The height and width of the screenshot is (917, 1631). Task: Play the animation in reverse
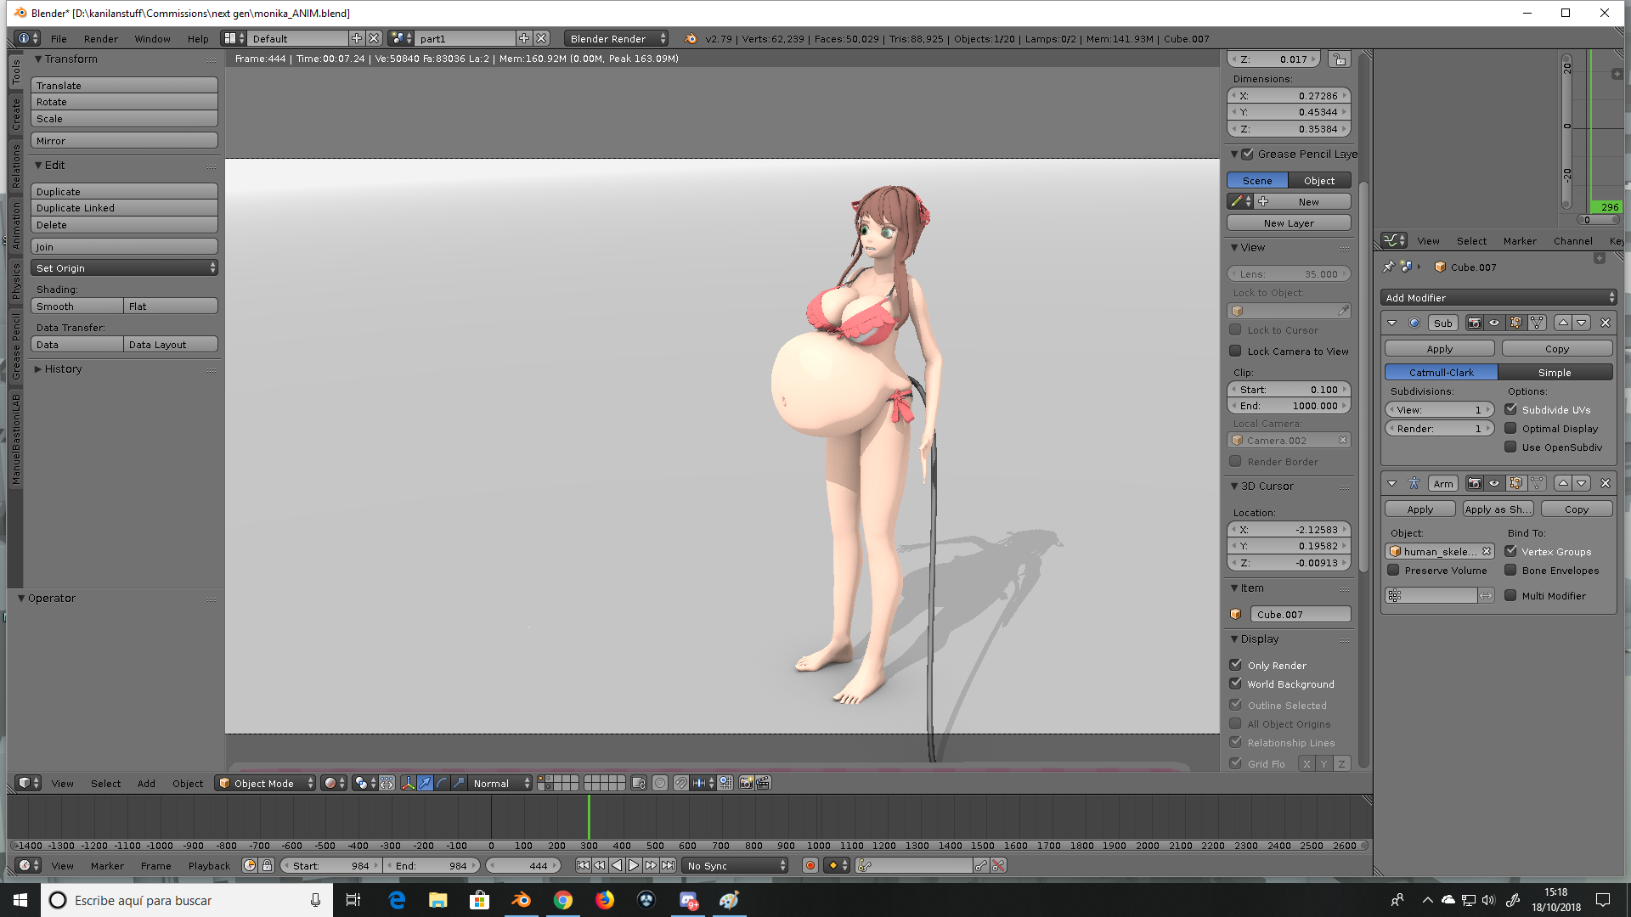[617, 865]
